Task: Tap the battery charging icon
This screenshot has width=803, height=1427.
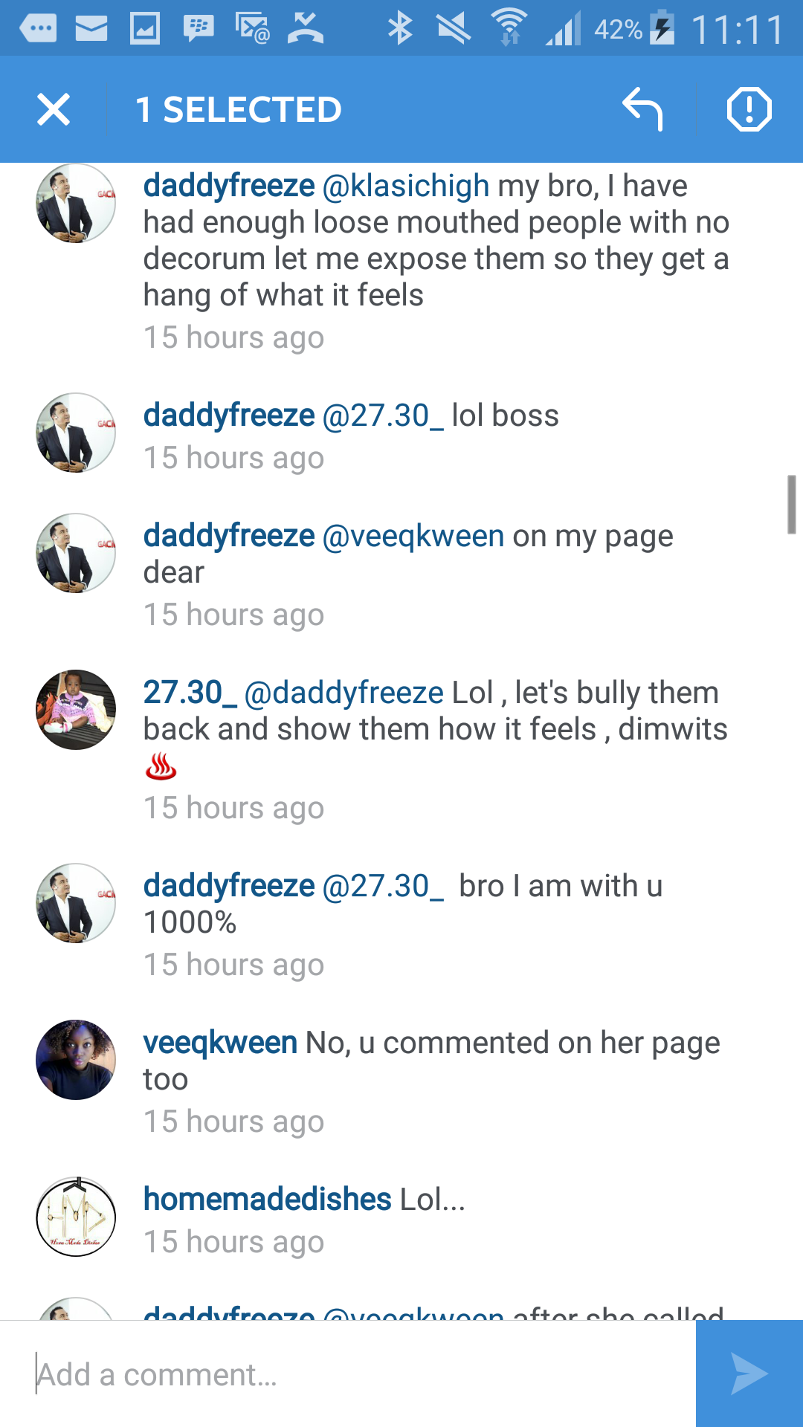Action: 662,28
